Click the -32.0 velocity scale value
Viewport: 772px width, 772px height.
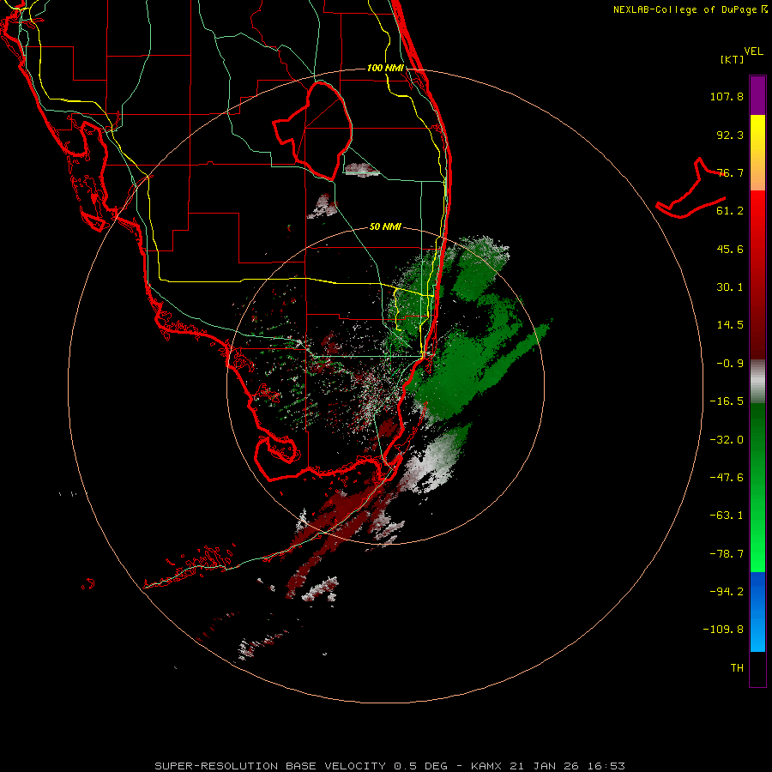(727, 440)
